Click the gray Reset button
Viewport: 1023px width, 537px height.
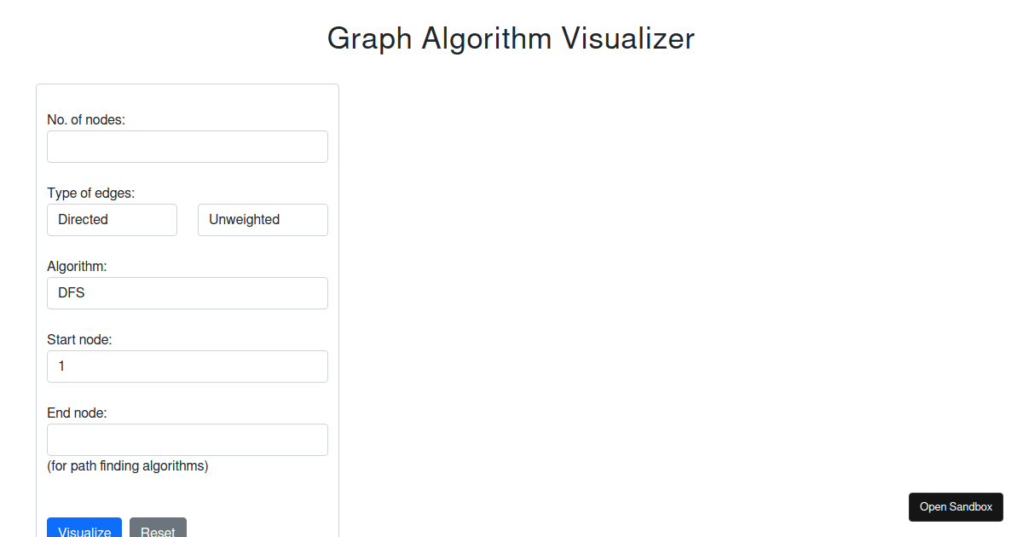[x=158, y=528]
